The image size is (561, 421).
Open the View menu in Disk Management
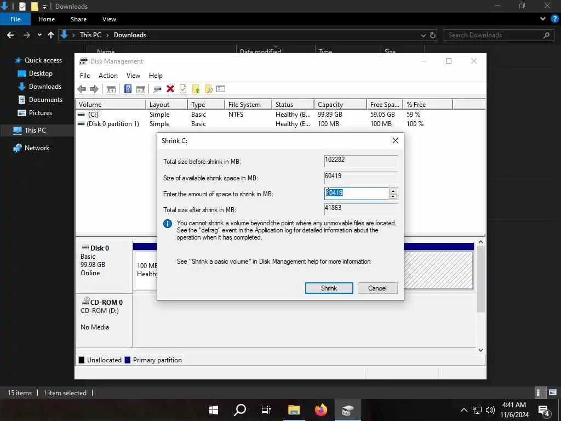(x=133, y=76)
